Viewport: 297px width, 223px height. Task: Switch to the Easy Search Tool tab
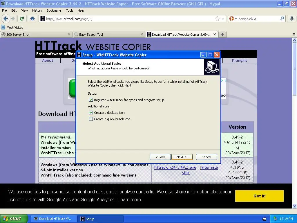pyautogui.click(x=109, y=34)
